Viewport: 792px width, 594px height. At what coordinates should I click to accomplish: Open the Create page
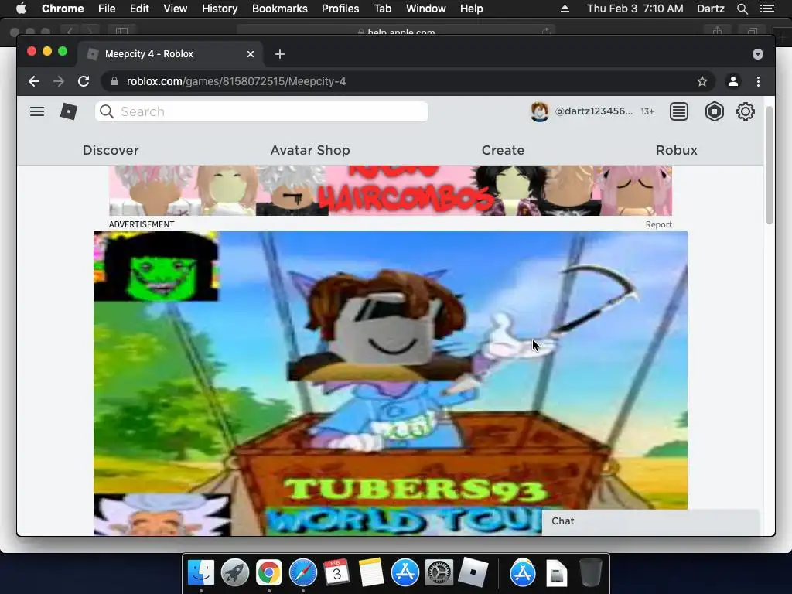(503, 150)
